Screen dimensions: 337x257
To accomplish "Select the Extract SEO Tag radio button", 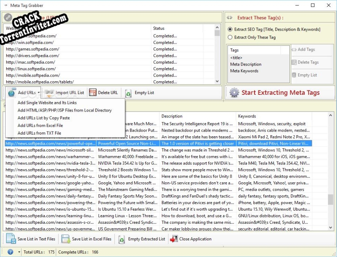I will tap(230, 30).
